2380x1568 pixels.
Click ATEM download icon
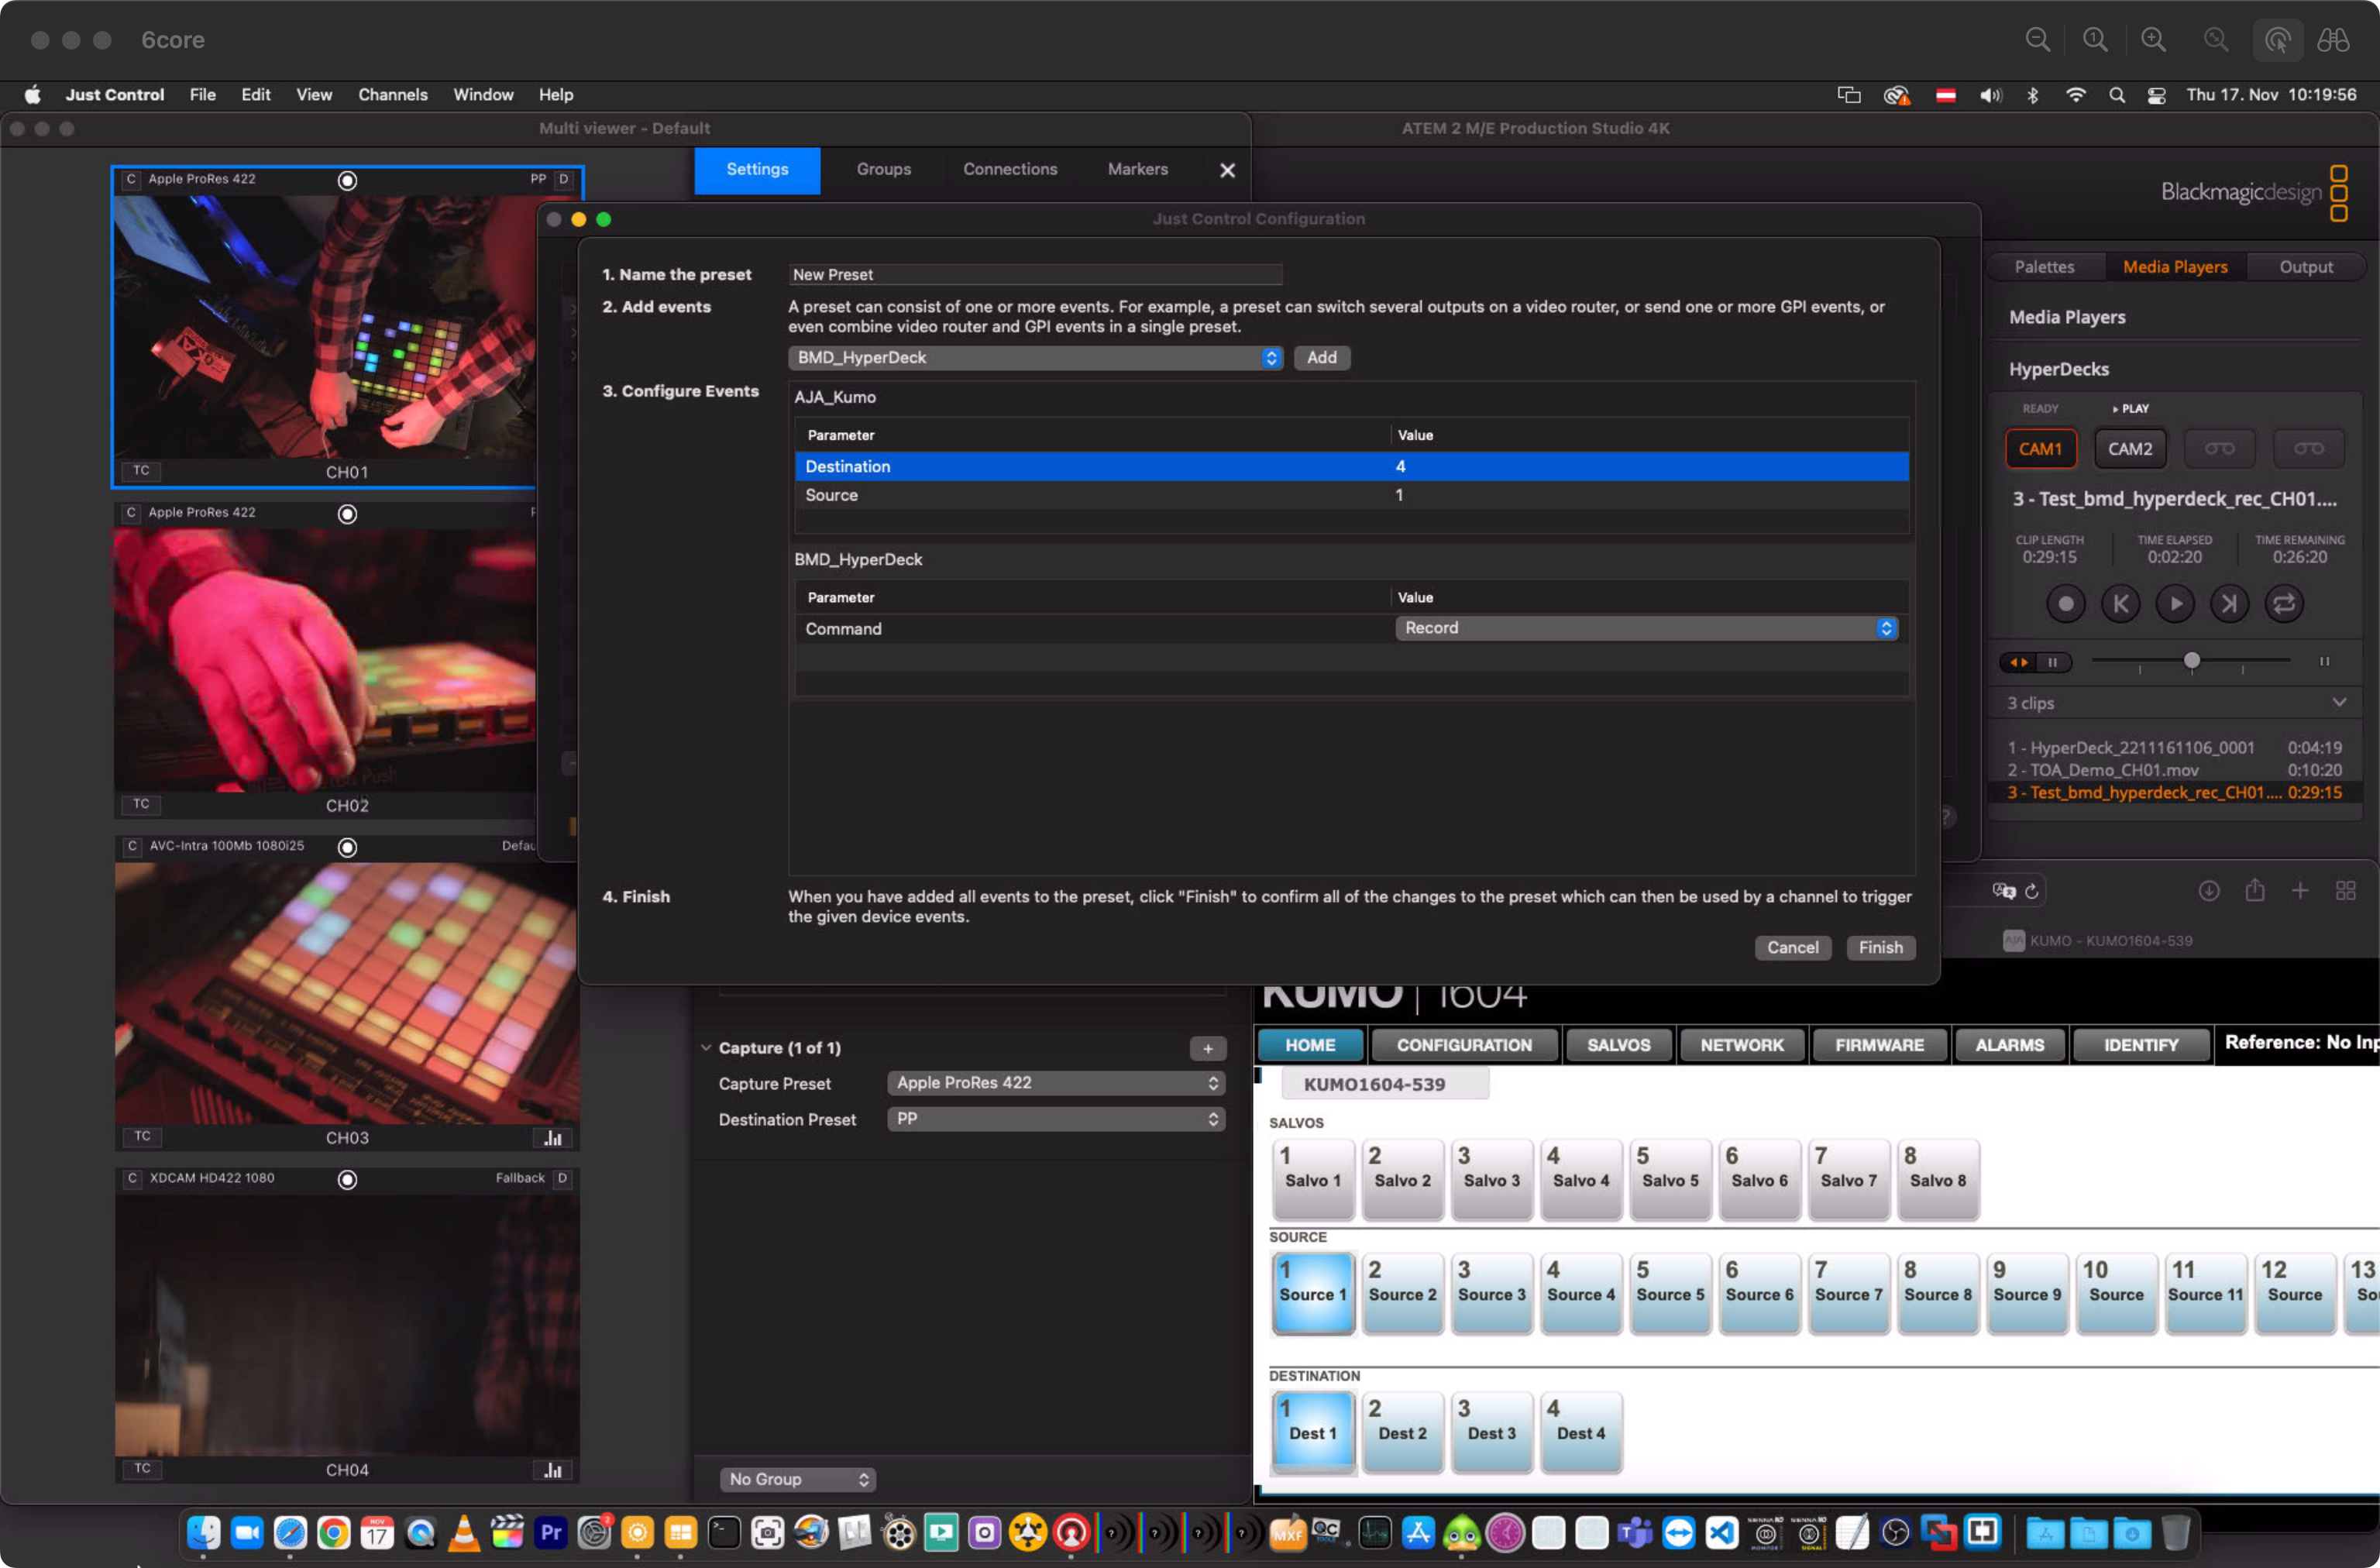point(2209,890)
